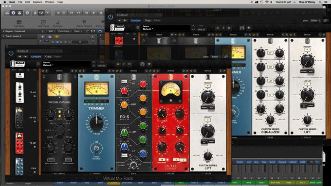331x186 pixels.
Task: Select FG-401 red compressor in module browser
Action: pos(19,143)
